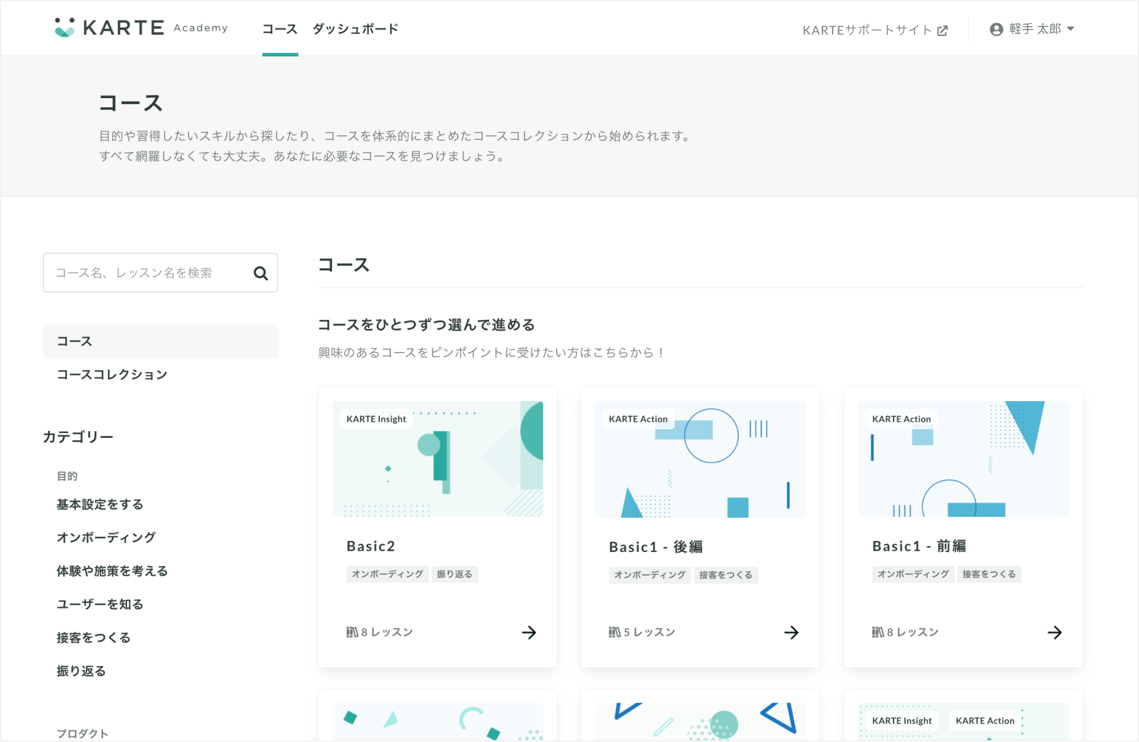The height and width of the screenshot is (742, 1139).
Task: Open the Basic2 course thumbnail
Action: click(x=438, y=459)
